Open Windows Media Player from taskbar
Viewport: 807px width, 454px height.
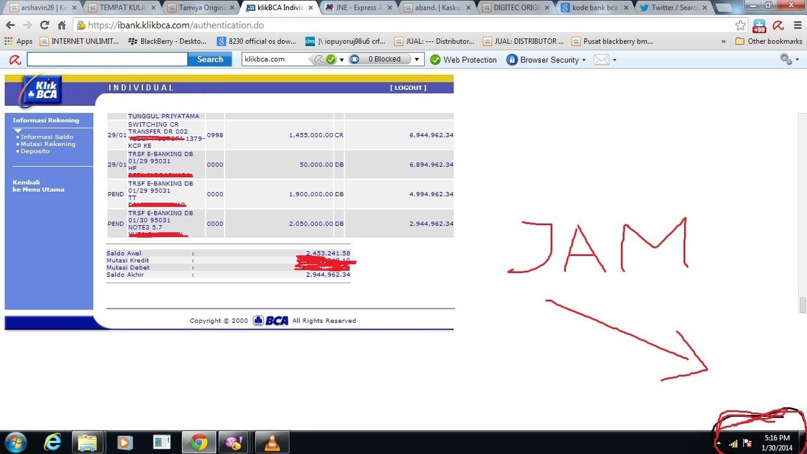pos(125,443)
